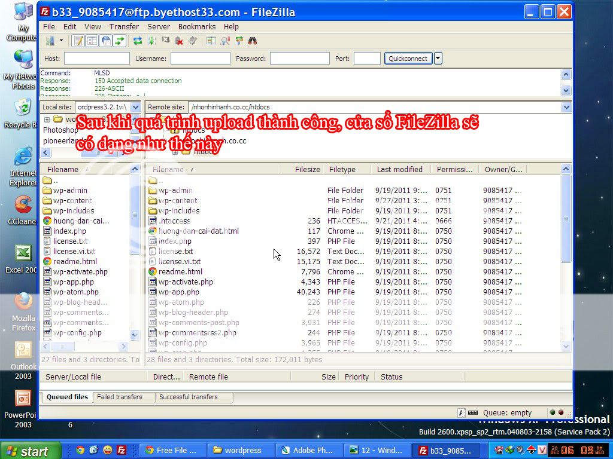Open CCleaner desktop icon
613x459 pixels.
pos(23,211)
